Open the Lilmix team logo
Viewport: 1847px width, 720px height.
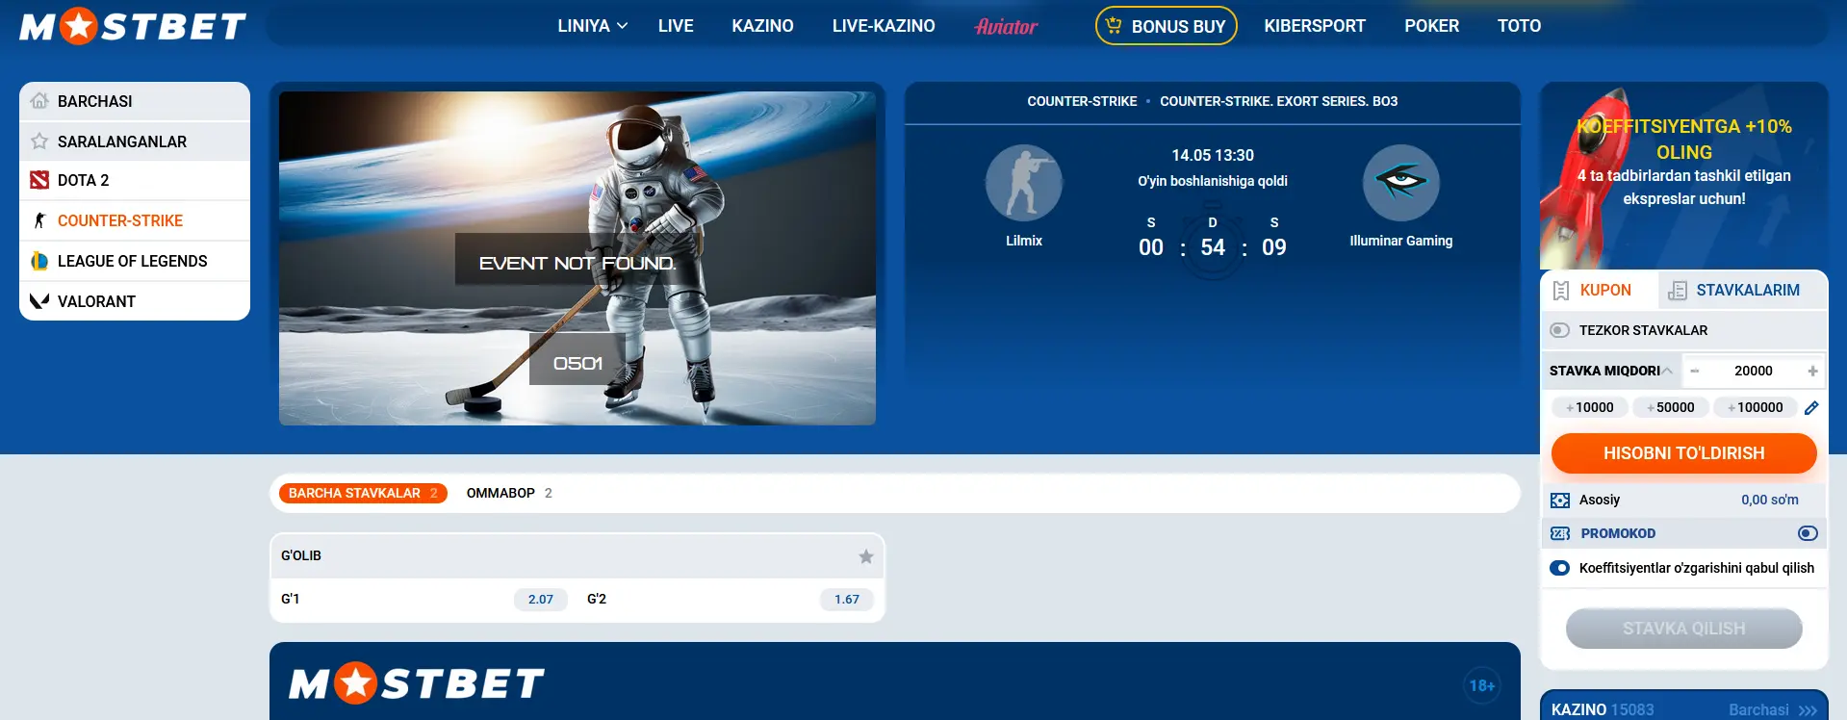point(1024,183)
